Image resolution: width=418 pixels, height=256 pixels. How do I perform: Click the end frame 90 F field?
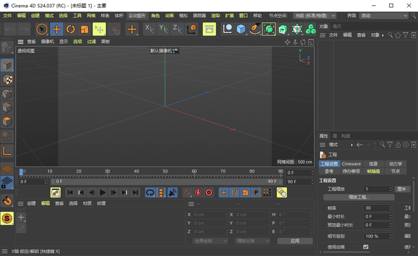click(x=300, y=181)
